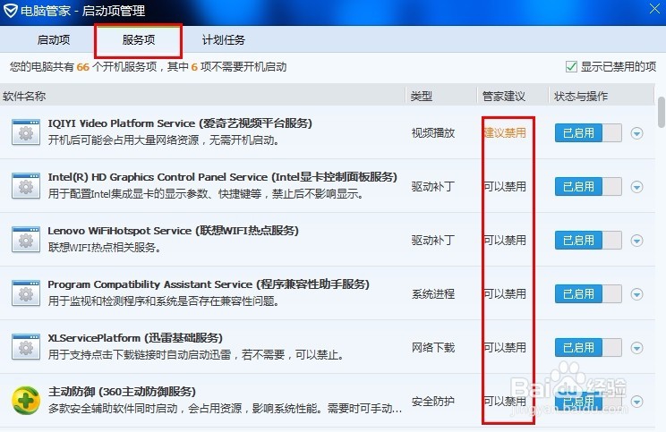Click 可以禁用 in the XLServicePlatform row
The width and height of the screenshot is (666, 432).
coord(505,348)
